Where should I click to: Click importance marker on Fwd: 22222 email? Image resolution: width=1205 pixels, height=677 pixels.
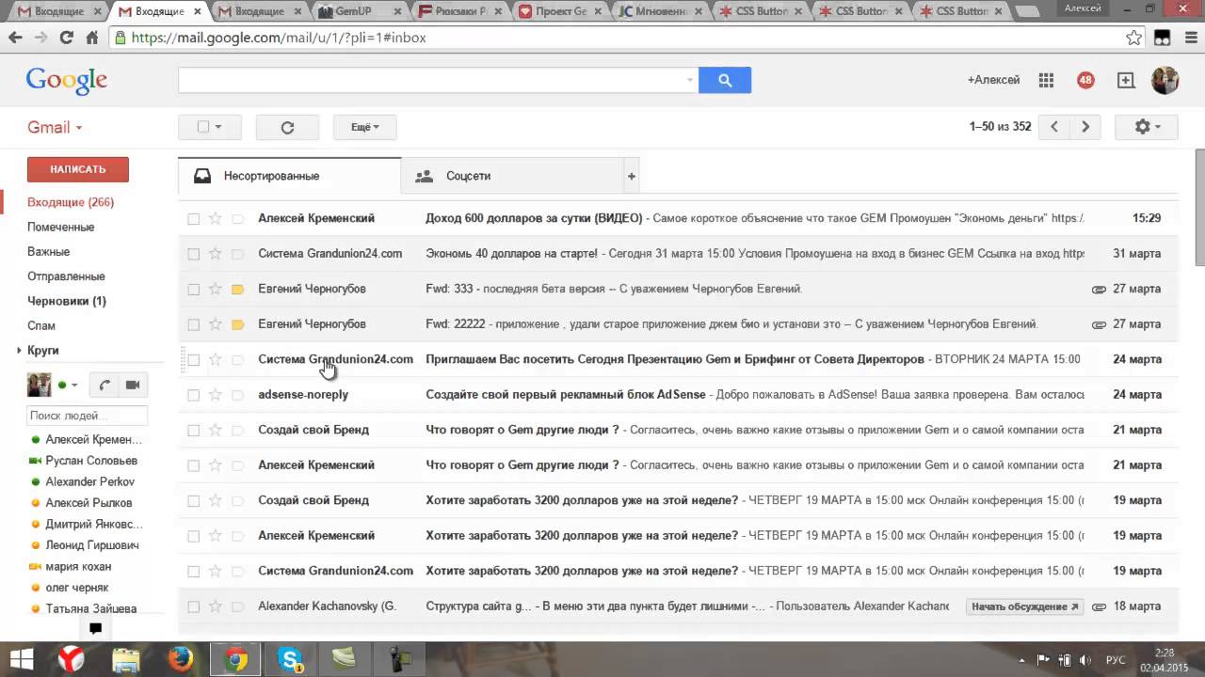[x=237, y=324]
